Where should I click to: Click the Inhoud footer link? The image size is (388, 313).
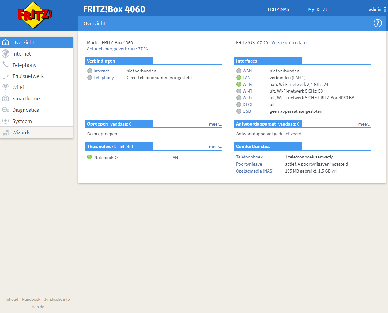pyautogui.click(x=12, y=299)
